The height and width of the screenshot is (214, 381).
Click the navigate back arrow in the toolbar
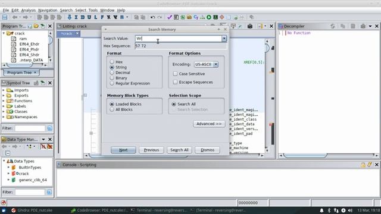[15, 17]
